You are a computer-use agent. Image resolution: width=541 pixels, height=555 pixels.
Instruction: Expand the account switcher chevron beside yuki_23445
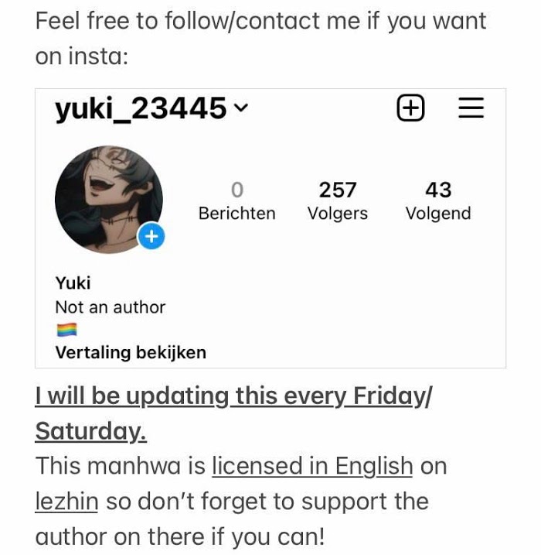pyautogui.click(x=241, y=108)
